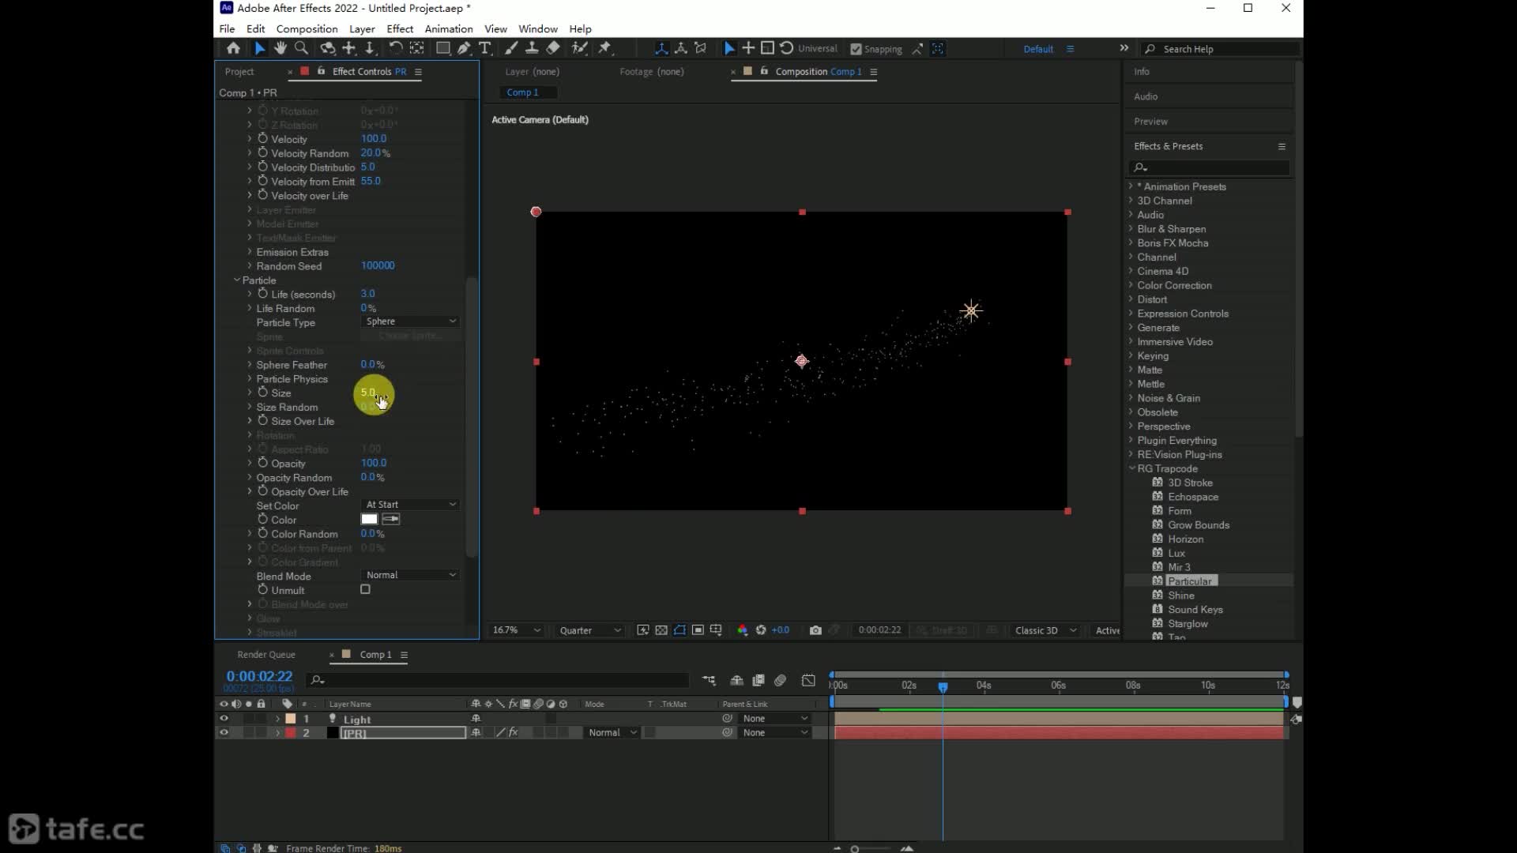Click the composition mini-flowchart icon
1517x853 pixels.
click(709, 680)
